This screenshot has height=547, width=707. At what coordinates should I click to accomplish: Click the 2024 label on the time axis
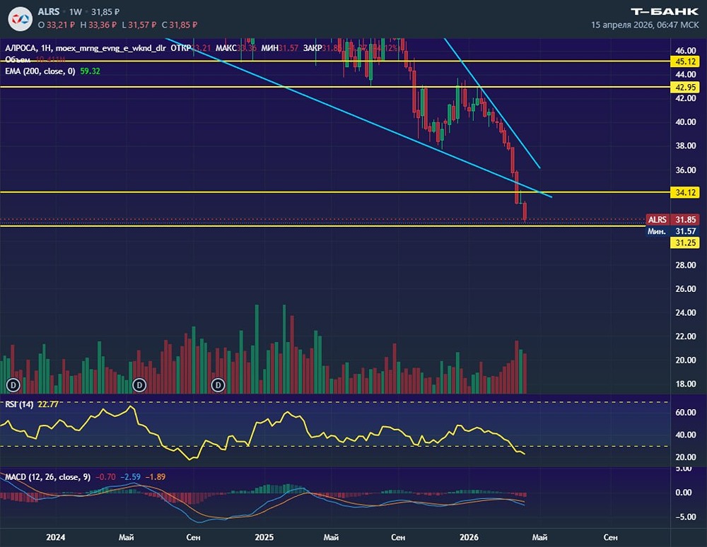[x=55, y=537]
